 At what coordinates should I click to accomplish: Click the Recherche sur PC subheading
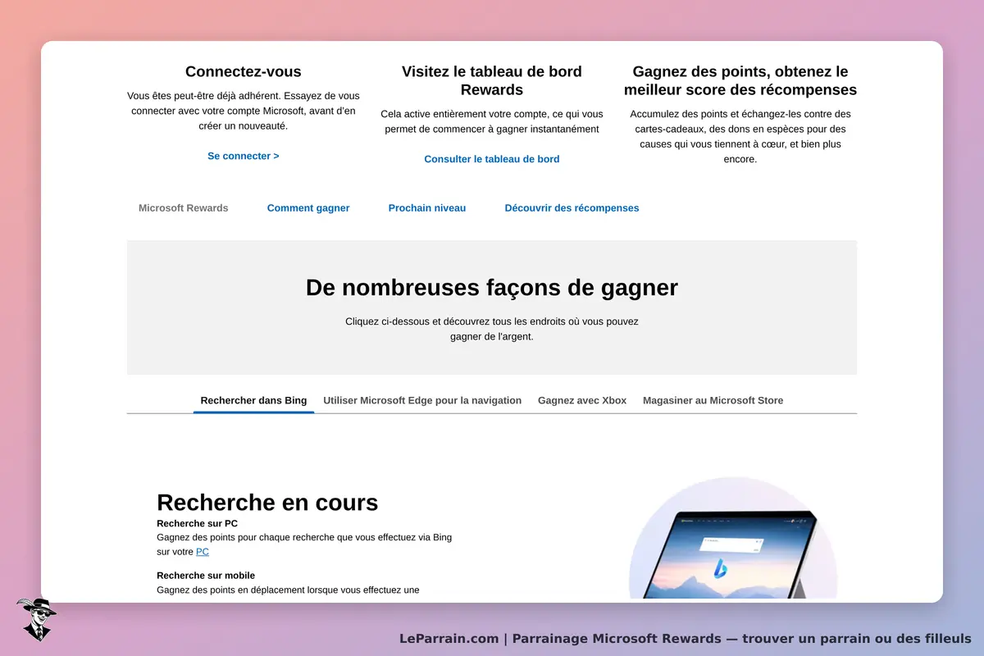coord(197,523)
